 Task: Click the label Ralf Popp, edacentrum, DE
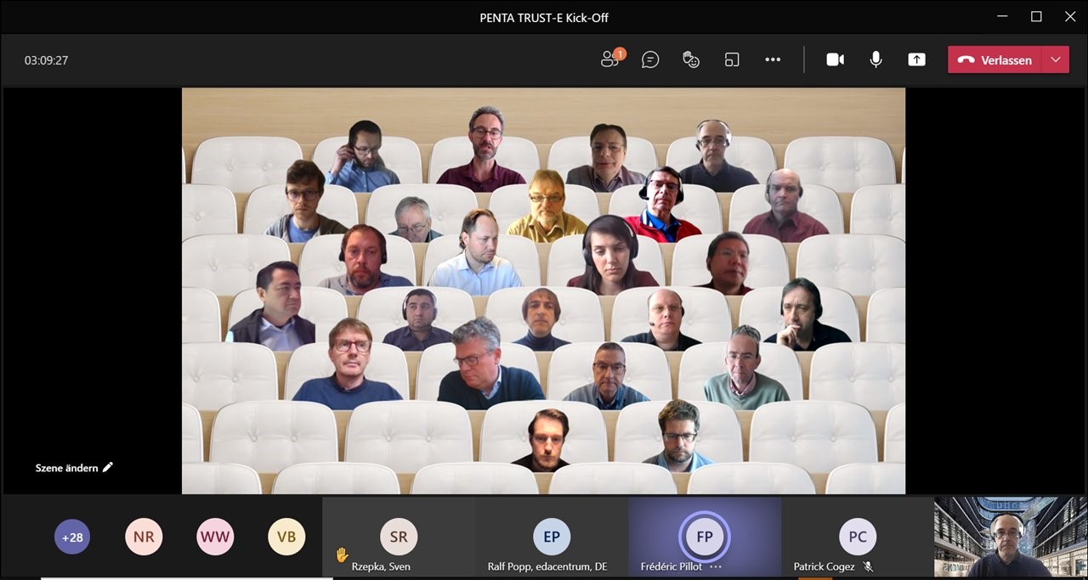[547, 566]
